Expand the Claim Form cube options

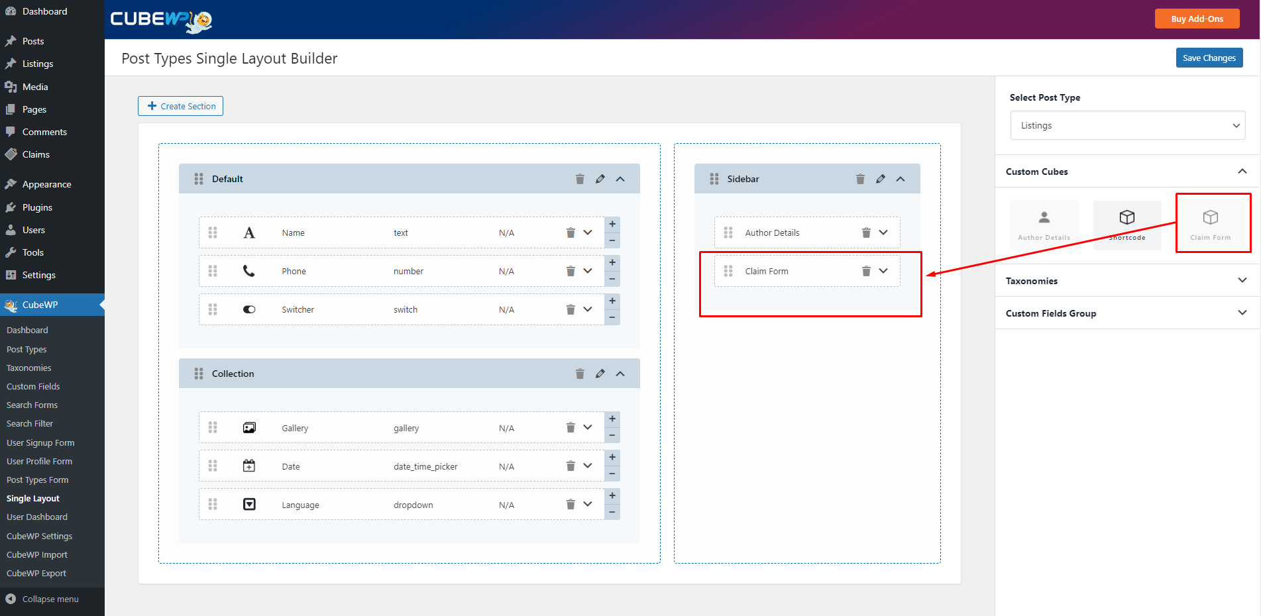(x=883, y=271)
